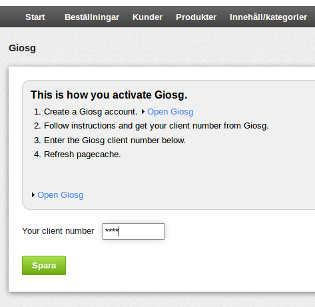Follow Open Giosg link below instructions
The width and height of the screenshot is (315, 307).
(61, 195)
